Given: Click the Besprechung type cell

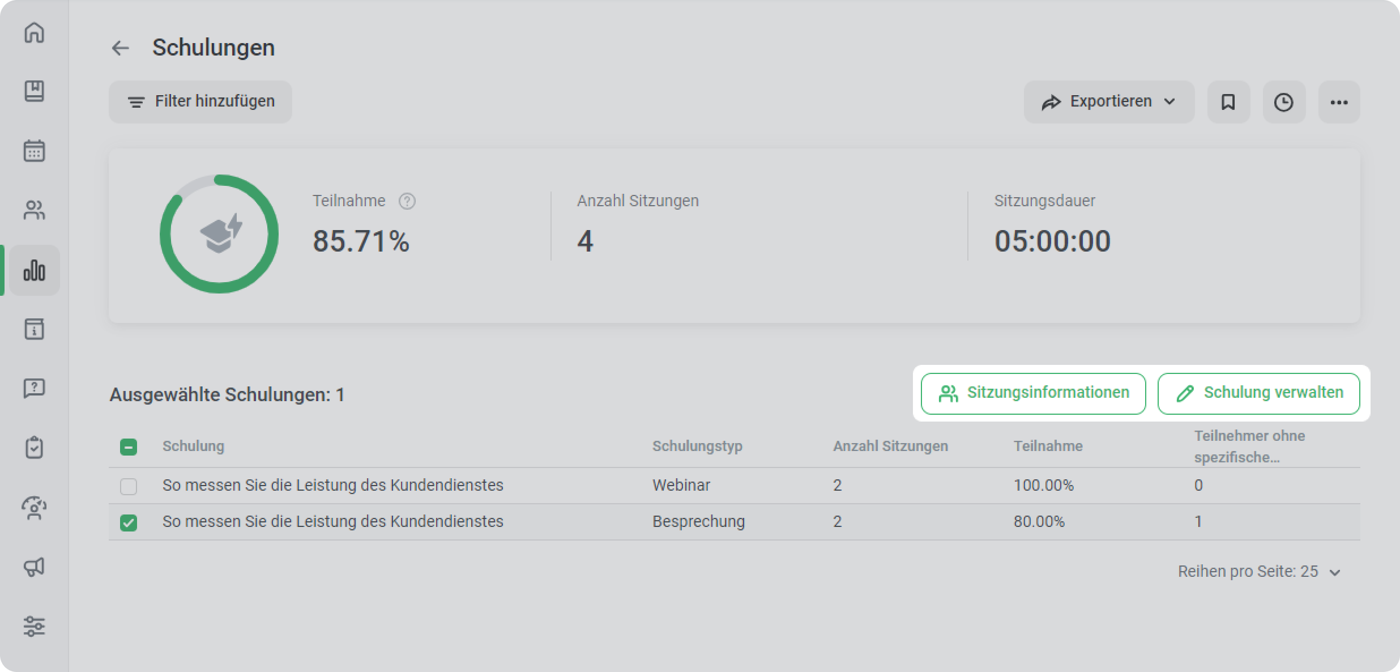Looking at the screenshot, I should 698,522.
